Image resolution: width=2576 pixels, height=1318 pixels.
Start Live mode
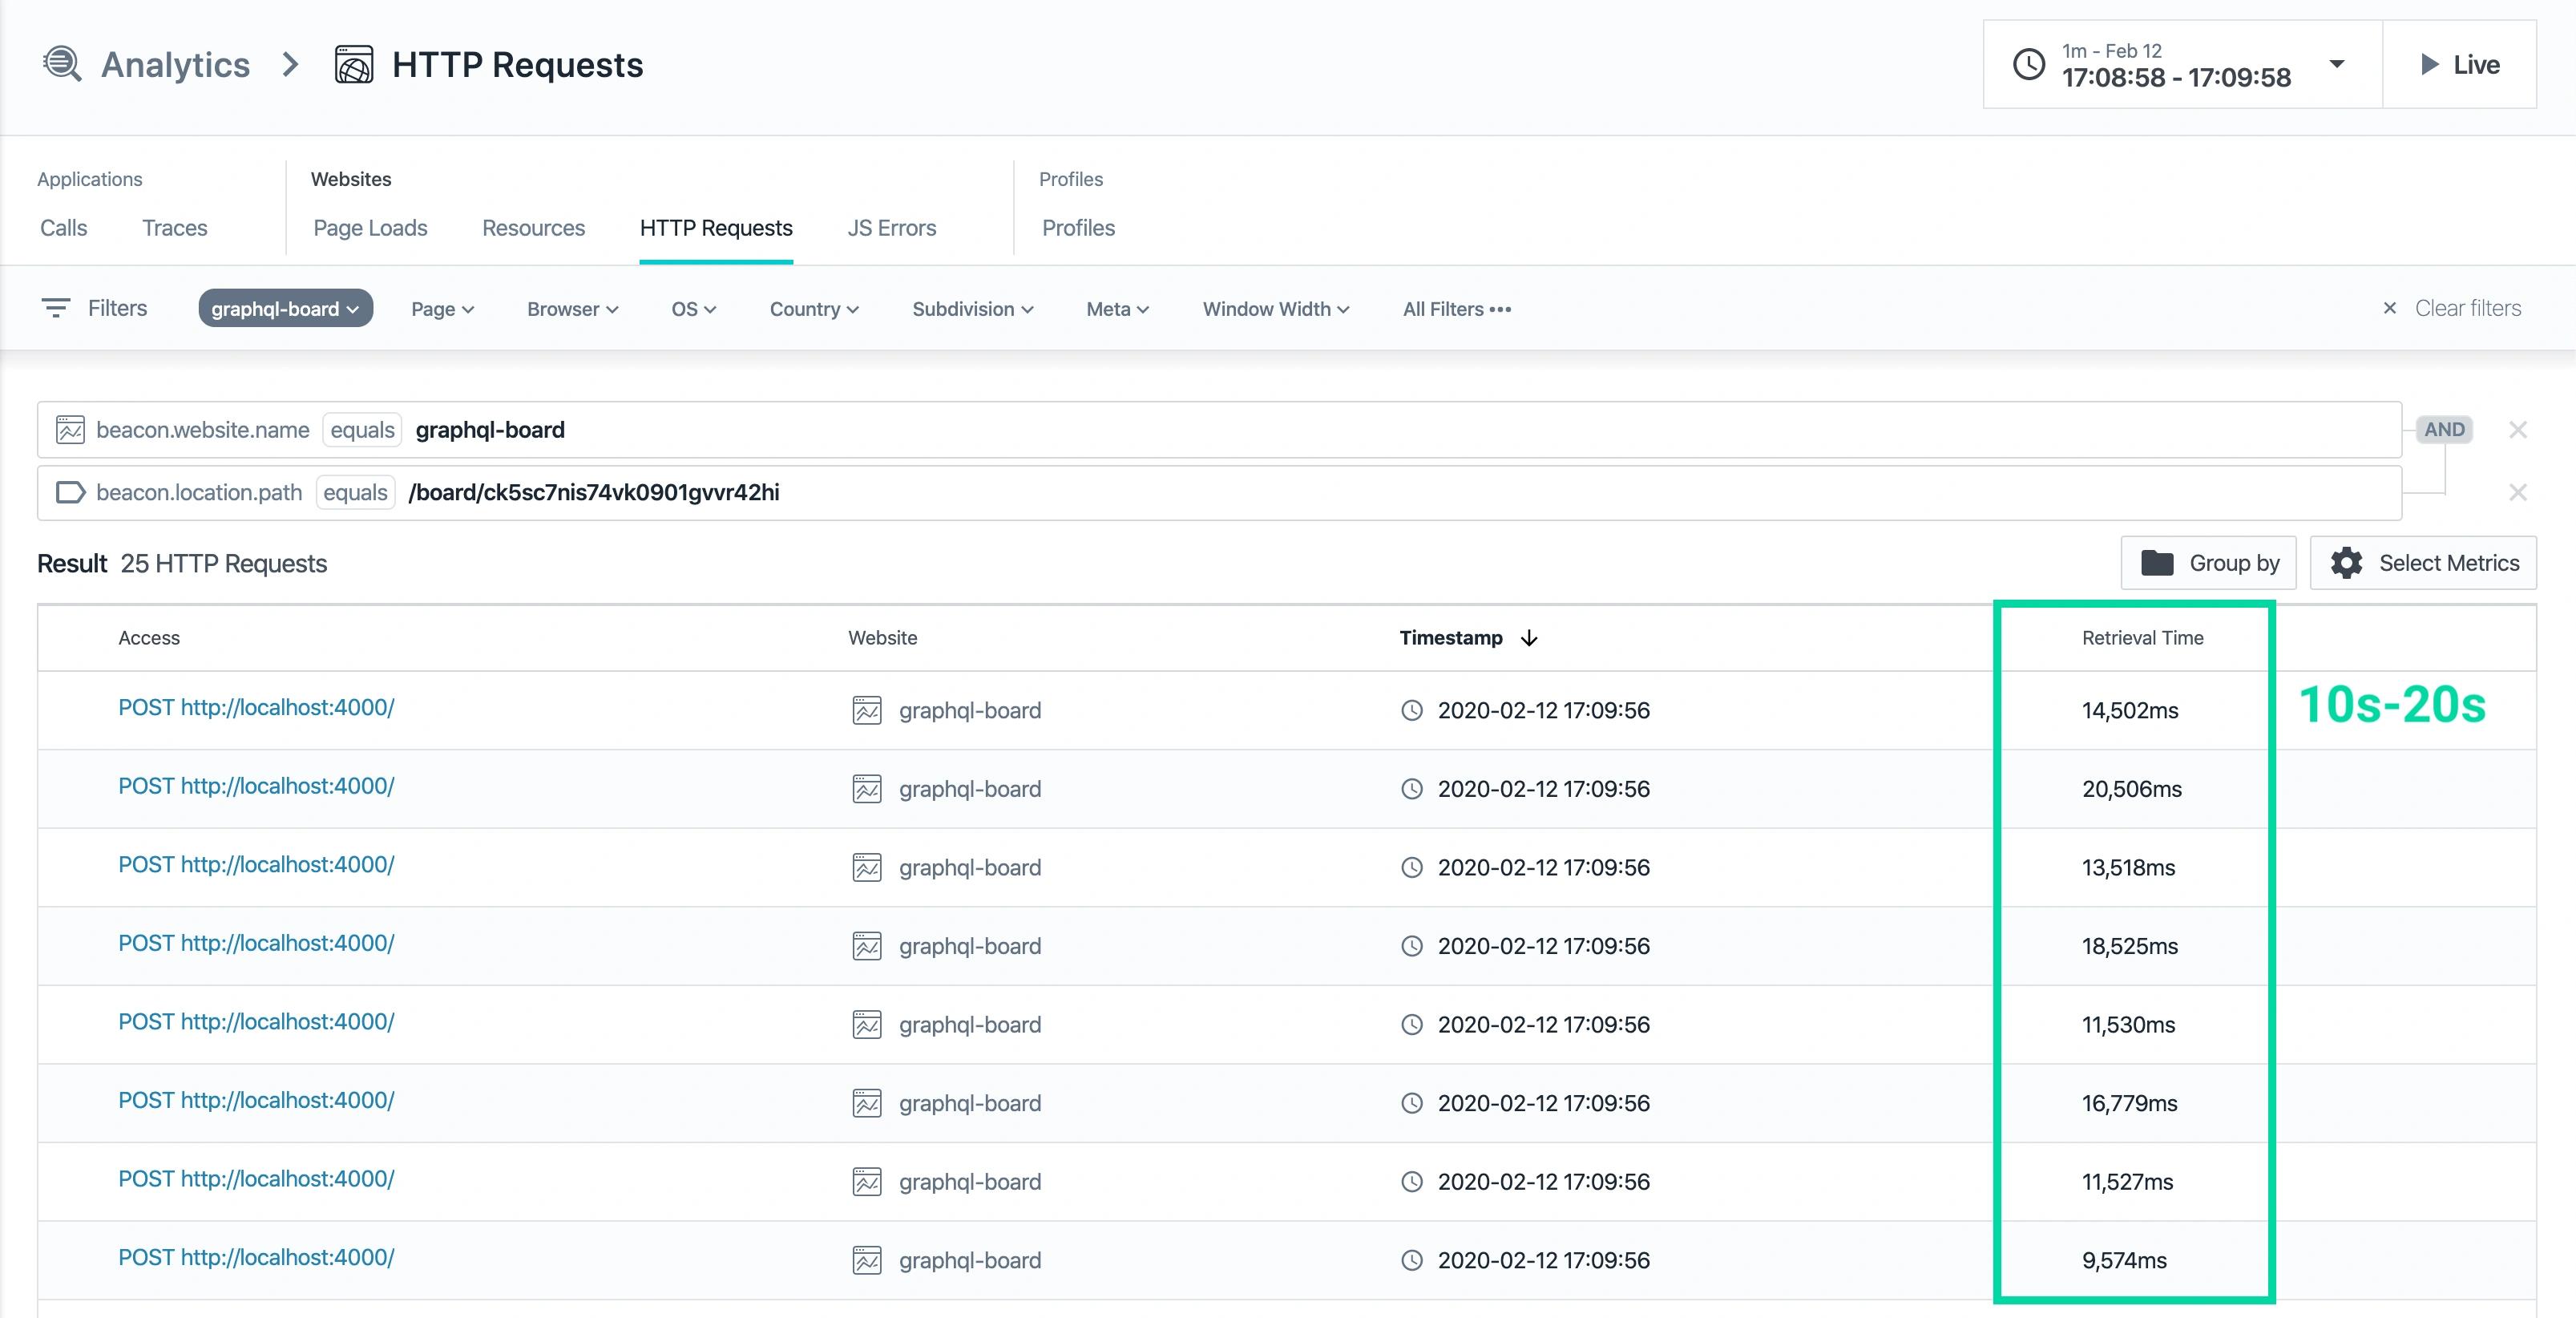point(2460,64)
